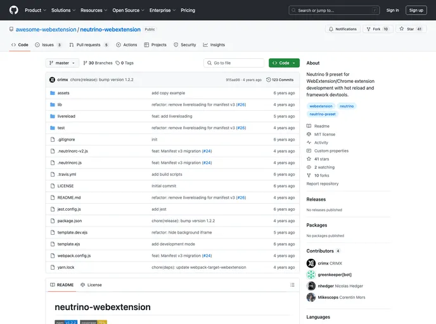Expand the Open Source menu
Image resolution: width=436 pixels, height=324 pixels.
(x=128, y=10)
